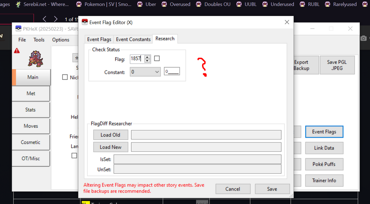Open the Serebii.net bookmark
370x204 pixels.
point(42,4)
